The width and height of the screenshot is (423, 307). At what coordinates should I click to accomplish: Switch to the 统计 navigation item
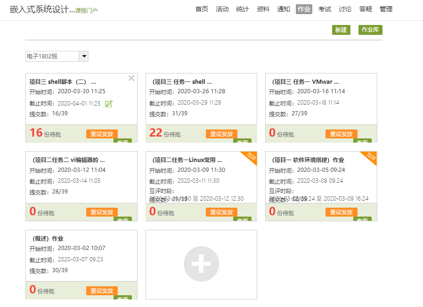point(243,9)
